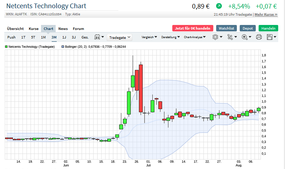Expand the arrow next to drawing tools
The image size is (285, 169).
(235, 37)
